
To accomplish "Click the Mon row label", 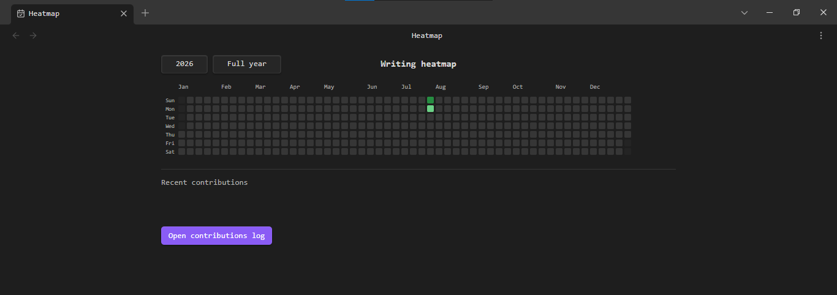I will 170,109.
